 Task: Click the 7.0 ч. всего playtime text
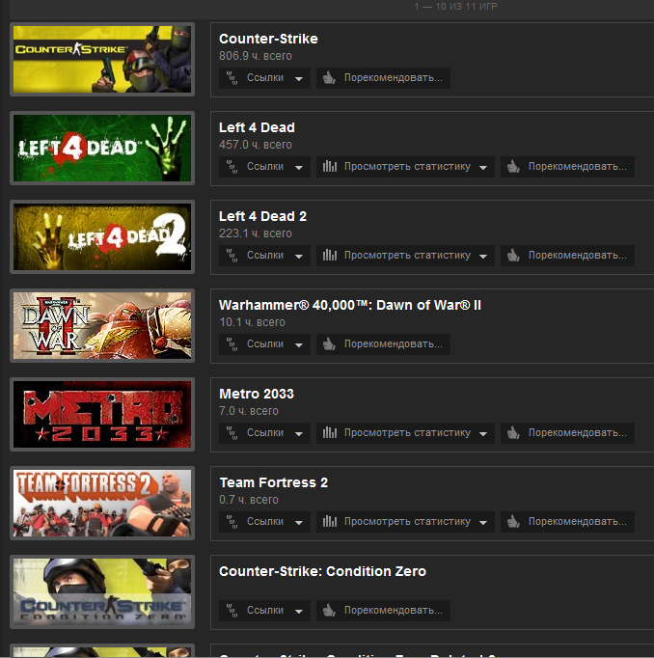(249, 411)
